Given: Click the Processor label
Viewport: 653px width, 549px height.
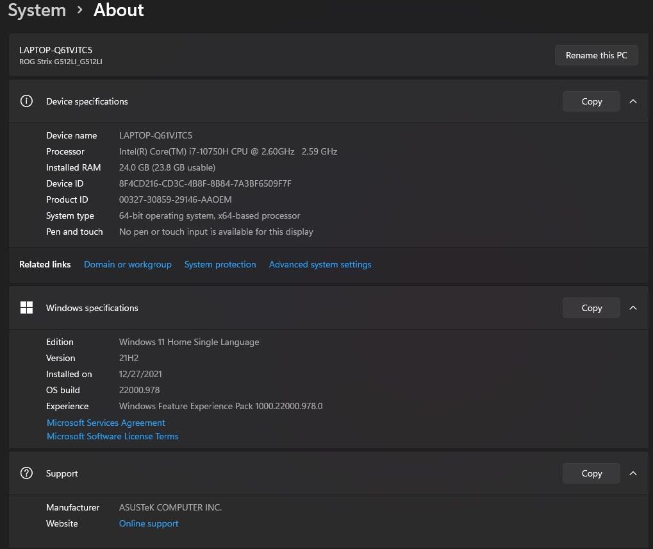Looking at the screenshot, I should (65, 151).
